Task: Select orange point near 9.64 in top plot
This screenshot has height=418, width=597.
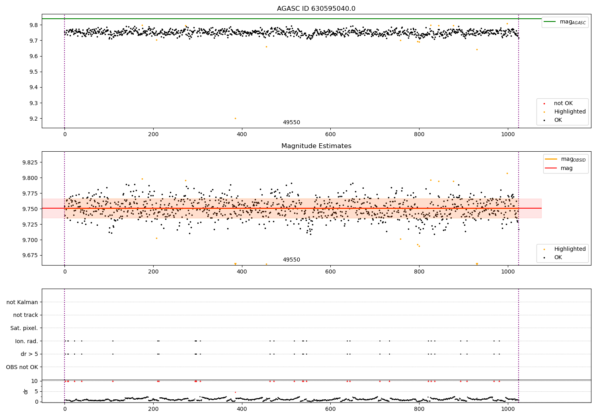Action: 477,49
